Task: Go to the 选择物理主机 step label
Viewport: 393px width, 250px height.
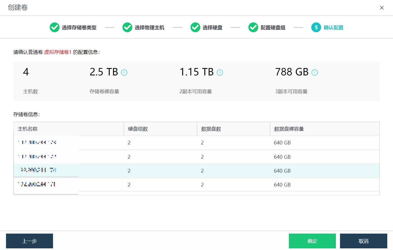Action: (x=149, y=28)
